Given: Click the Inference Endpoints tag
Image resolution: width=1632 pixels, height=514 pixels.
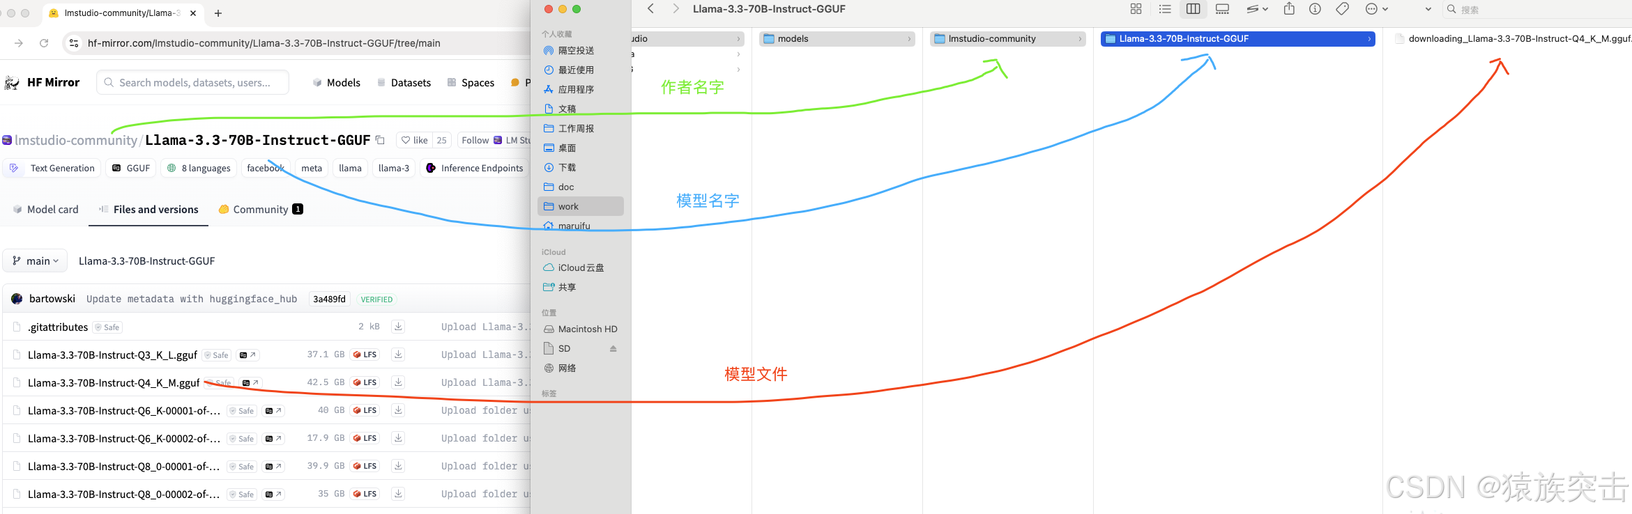Looking at the screenshot, I should (x=475, y=168).
